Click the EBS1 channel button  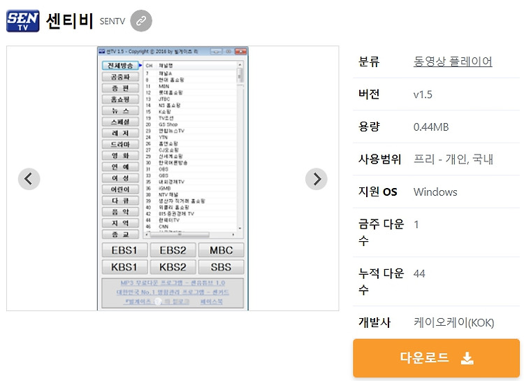124,250
